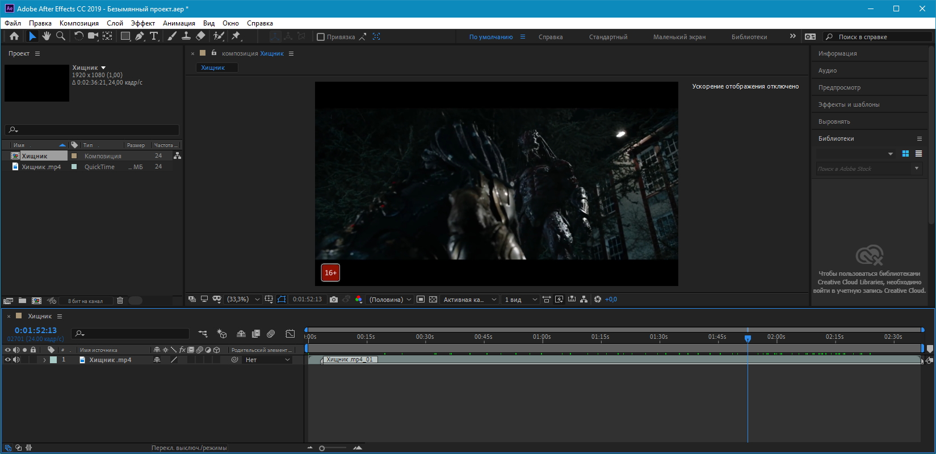Enable the Привязка snapping checkbox

coord(321,37)
